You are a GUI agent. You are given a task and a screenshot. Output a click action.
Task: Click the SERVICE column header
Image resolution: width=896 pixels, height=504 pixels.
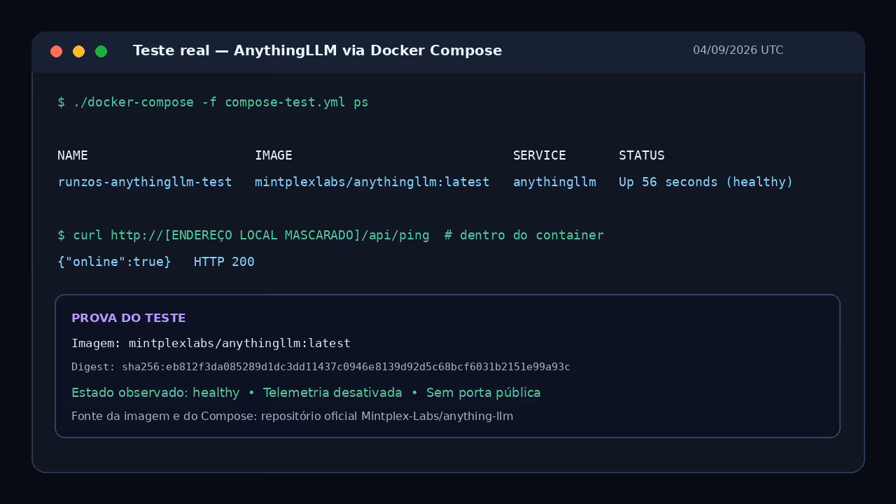point(539,155)
